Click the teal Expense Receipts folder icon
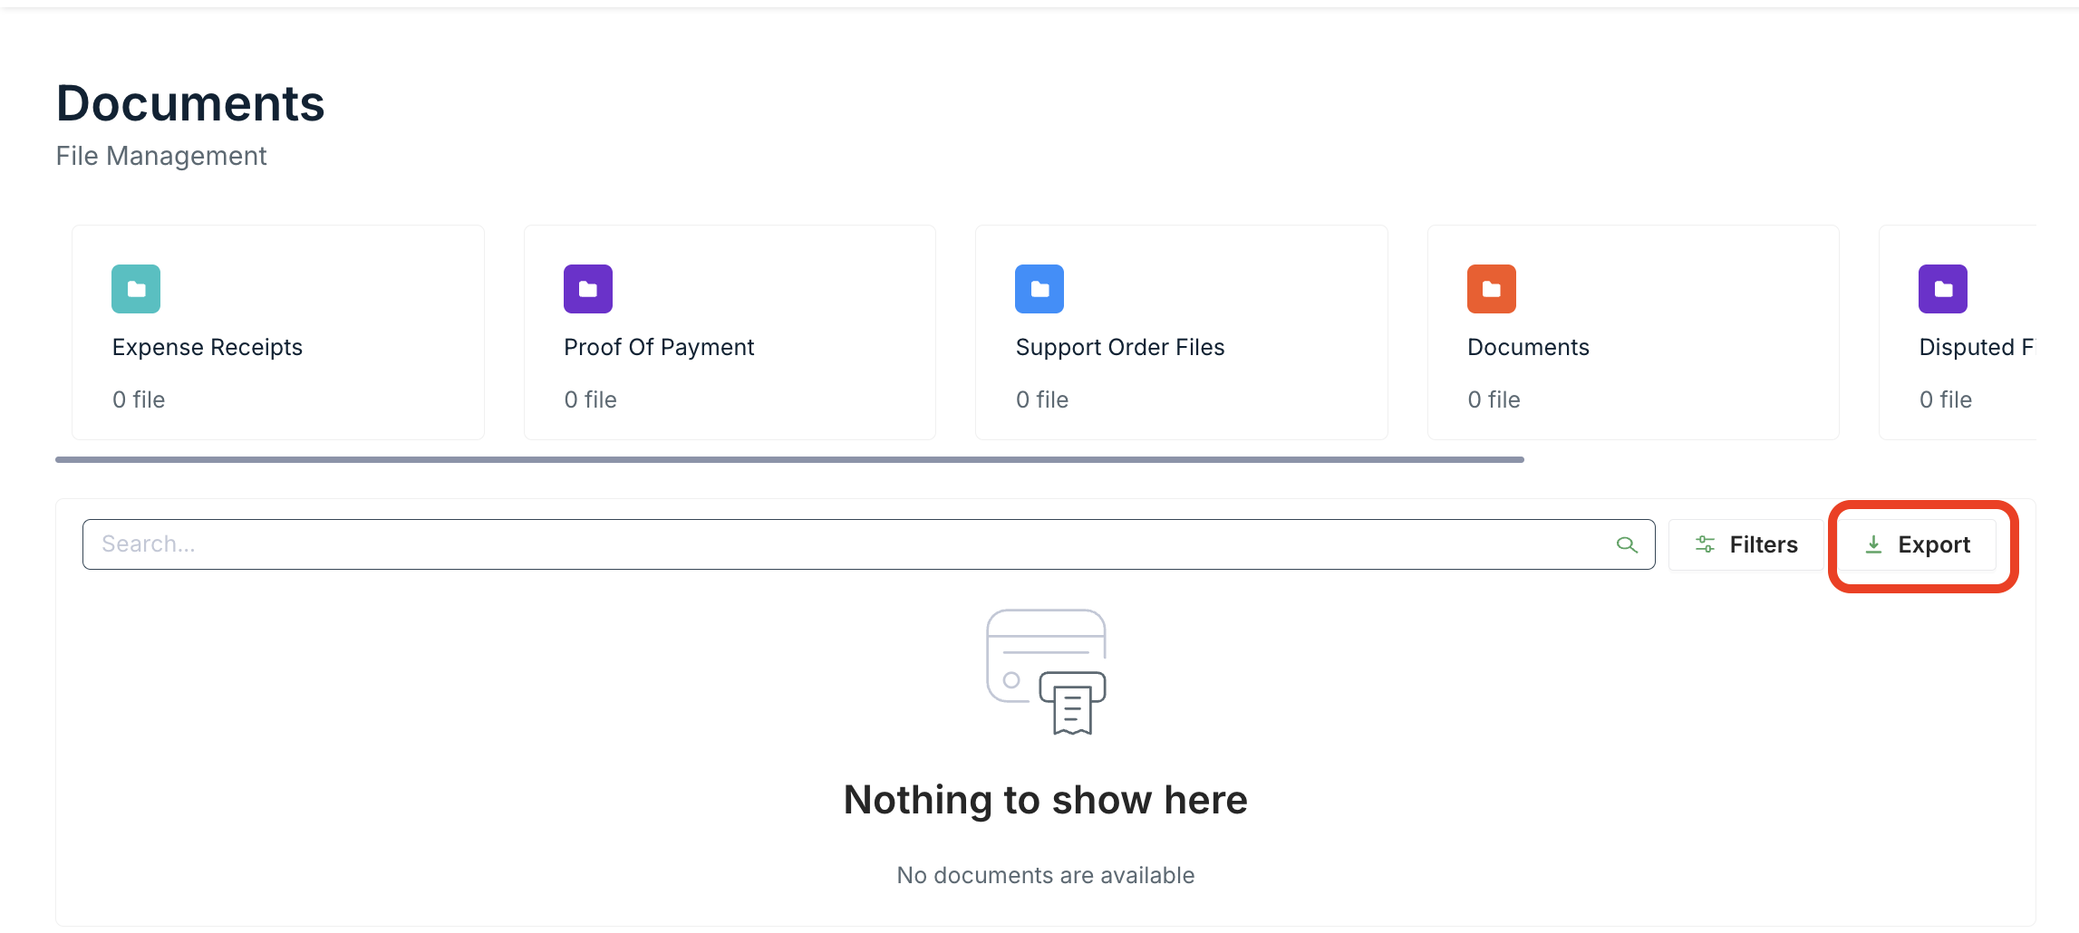 point(136,289)
